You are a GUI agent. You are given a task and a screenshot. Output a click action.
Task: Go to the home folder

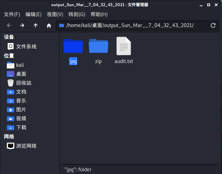(x=49, y=25)
